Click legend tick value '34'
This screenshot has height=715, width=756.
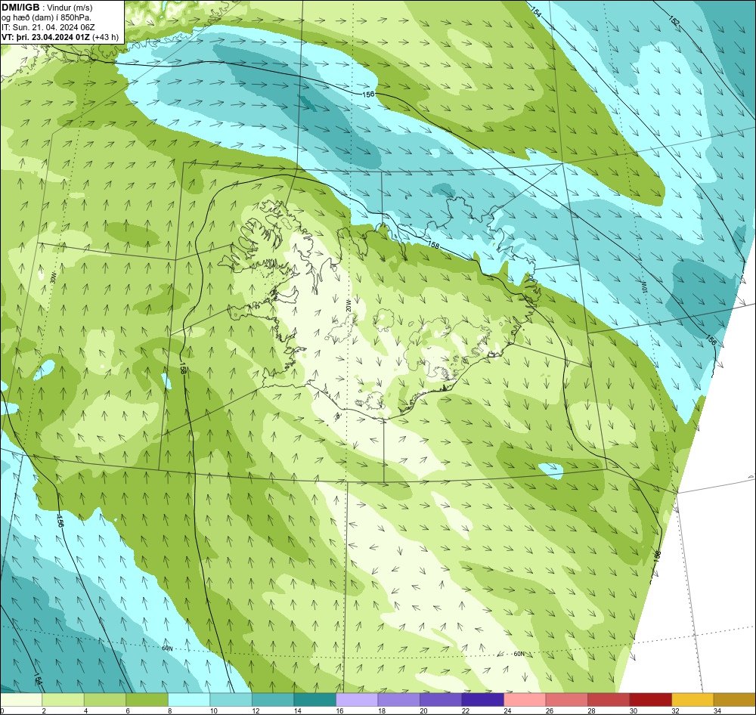pyautogui.click(x=717, y=710)
